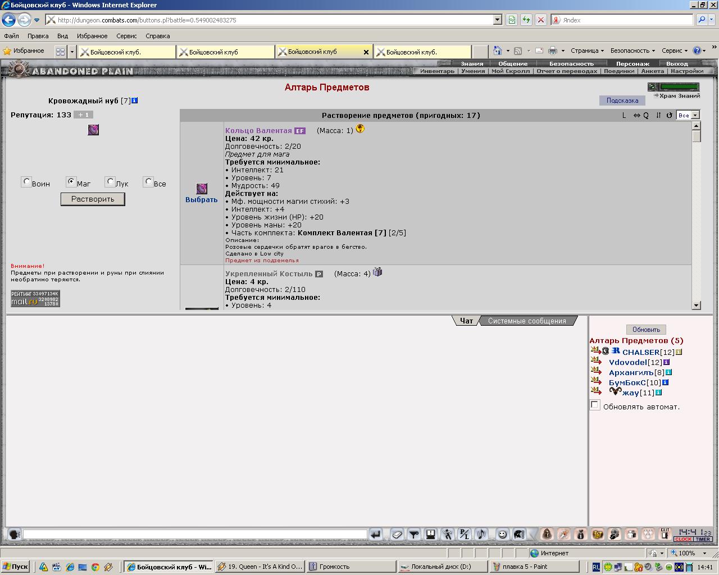Select the Лук radio button
719x575 pixels.
tap(110, 181)
